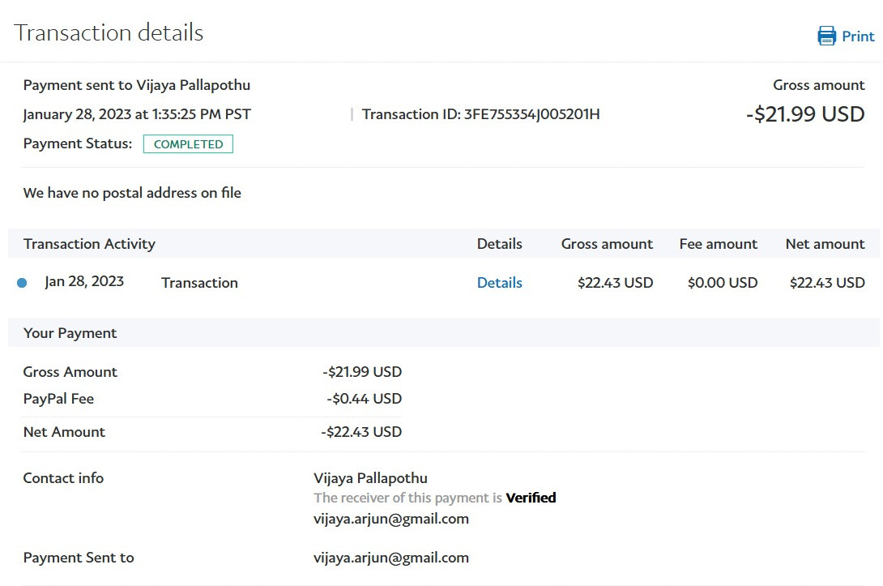Screen dimensions: 883x586
Task: Click the Transaction details page heading
Action: (109, 33)
